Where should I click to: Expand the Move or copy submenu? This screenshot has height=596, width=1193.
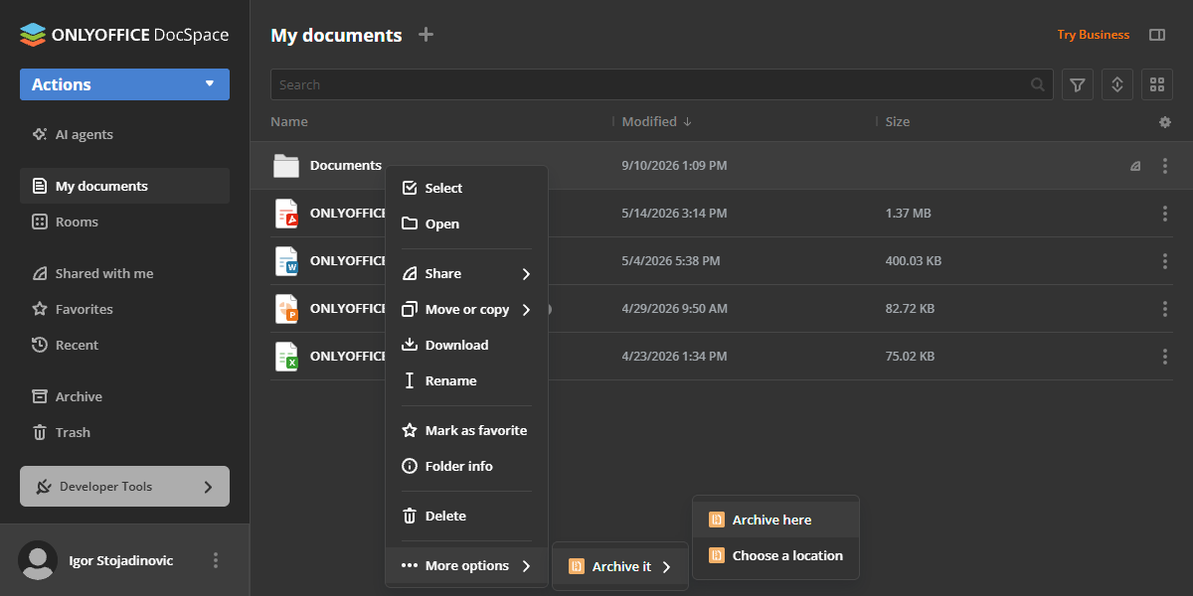point(466,309)
